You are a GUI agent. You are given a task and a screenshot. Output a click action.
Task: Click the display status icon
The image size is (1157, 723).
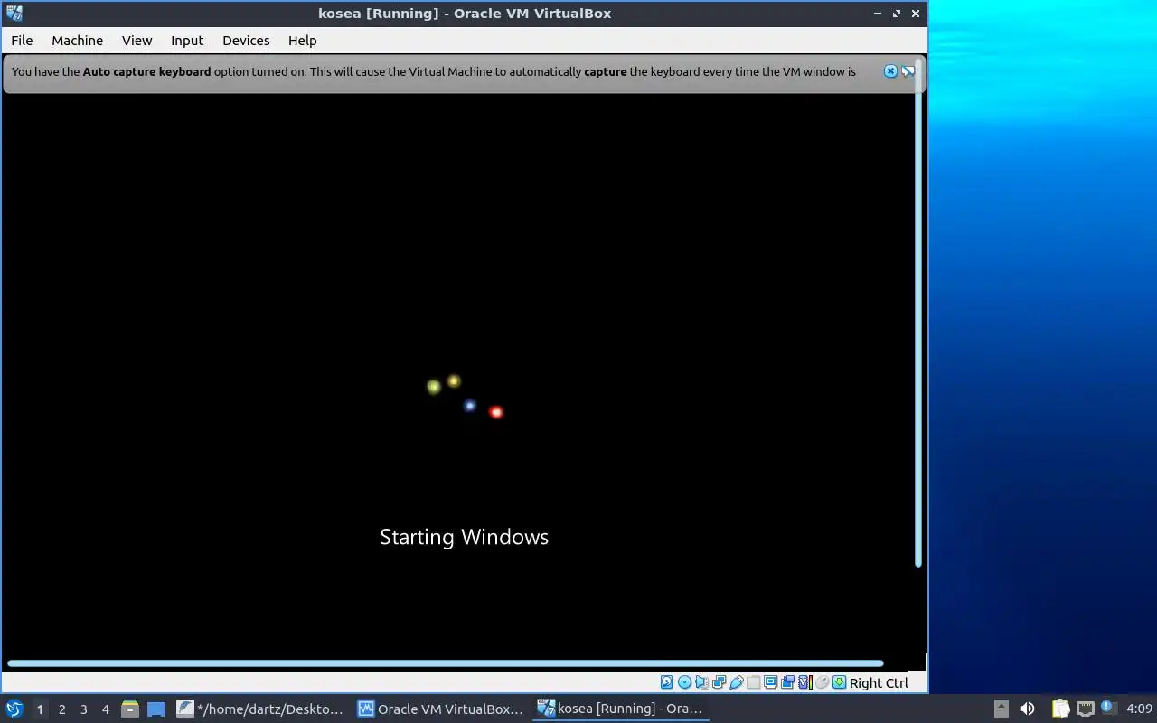(770, 682)
